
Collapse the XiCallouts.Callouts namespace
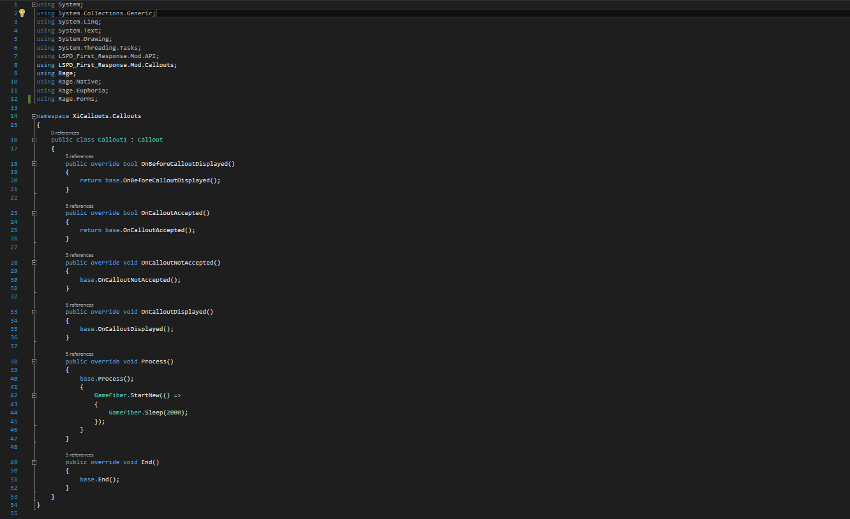(34, 116)
